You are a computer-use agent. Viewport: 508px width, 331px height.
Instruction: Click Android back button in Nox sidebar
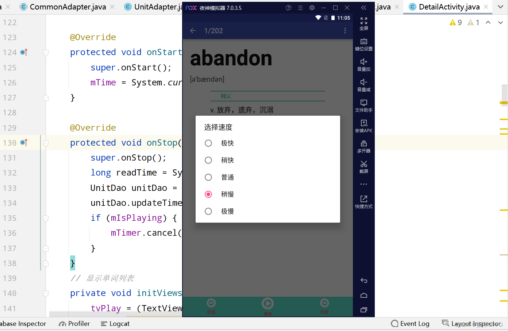[x=364, y=281]
